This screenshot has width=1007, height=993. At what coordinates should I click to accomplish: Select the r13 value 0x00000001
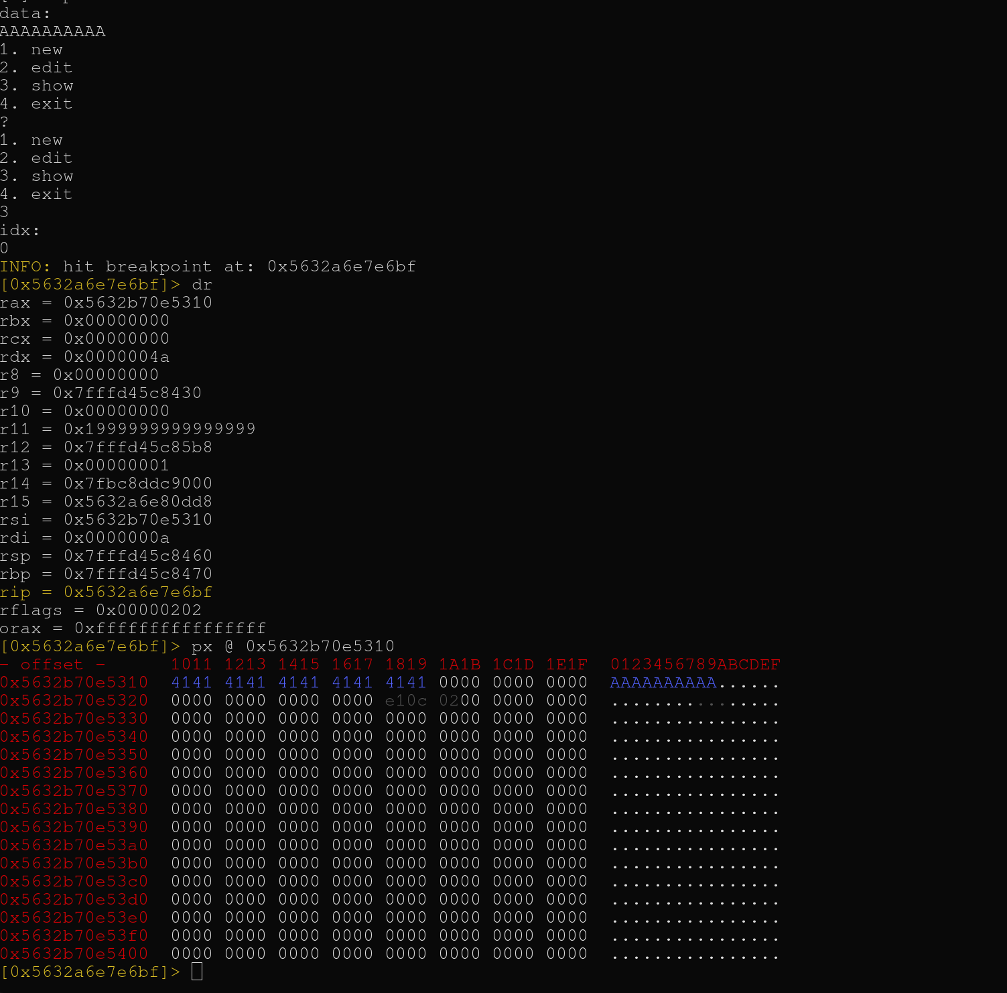pos(117,466)
